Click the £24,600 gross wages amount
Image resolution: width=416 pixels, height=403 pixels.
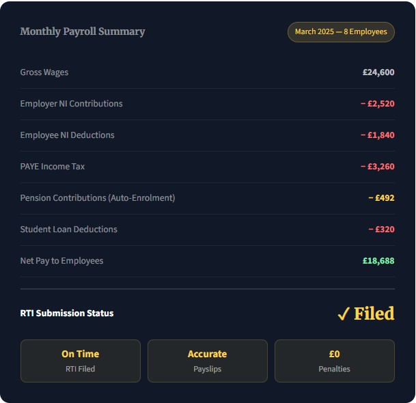tap(378, 72)
